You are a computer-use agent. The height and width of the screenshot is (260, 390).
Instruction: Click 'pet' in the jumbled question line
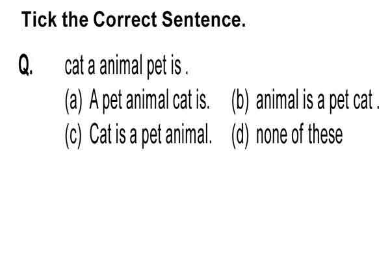(x=157, y=67)
